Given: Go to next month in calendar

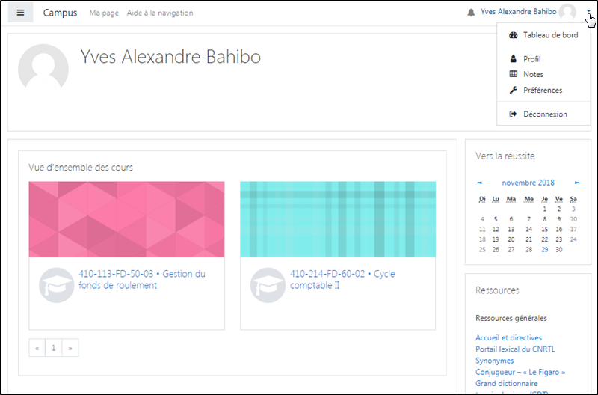Looking at the screenshot, I should click(x=577, y=183).
